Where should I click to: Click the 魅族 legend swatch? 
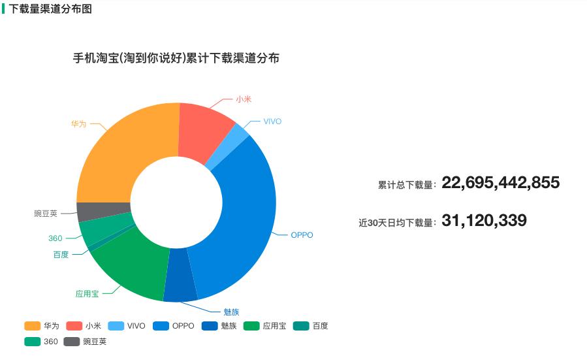(x=210, y=326)
